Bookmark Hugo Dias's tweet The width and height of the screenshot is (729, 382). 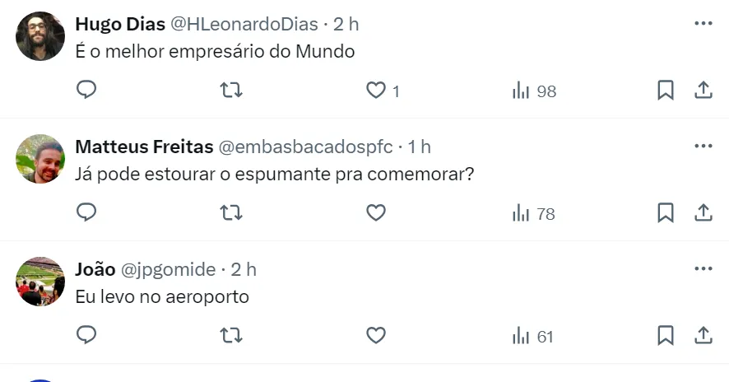(666, 91)
